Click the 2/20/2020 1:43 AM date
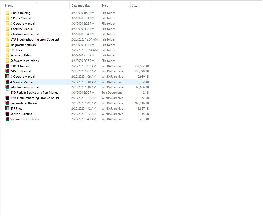 coord(83,119)
